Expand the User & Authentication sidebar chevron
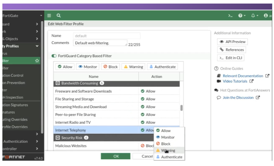This screenshot has width=274, height=166. coord(37,141)
